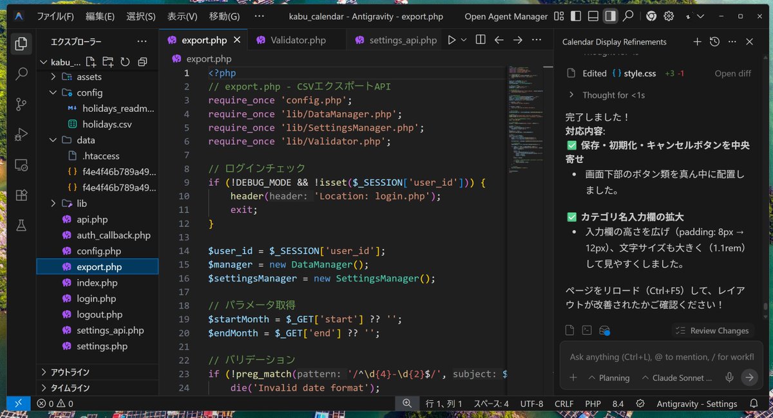Screen dimensions: 773x418
Task: Create a new folder in kabu project
Action: 108,62
